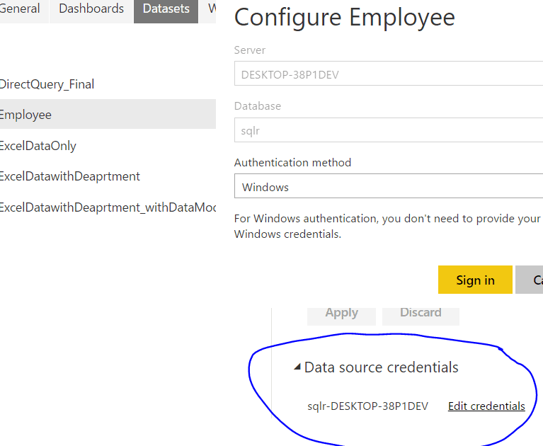Select the Datasets tab
This screenshot has width=543, height=446.
pyautogui.click(x=166, y=9)
